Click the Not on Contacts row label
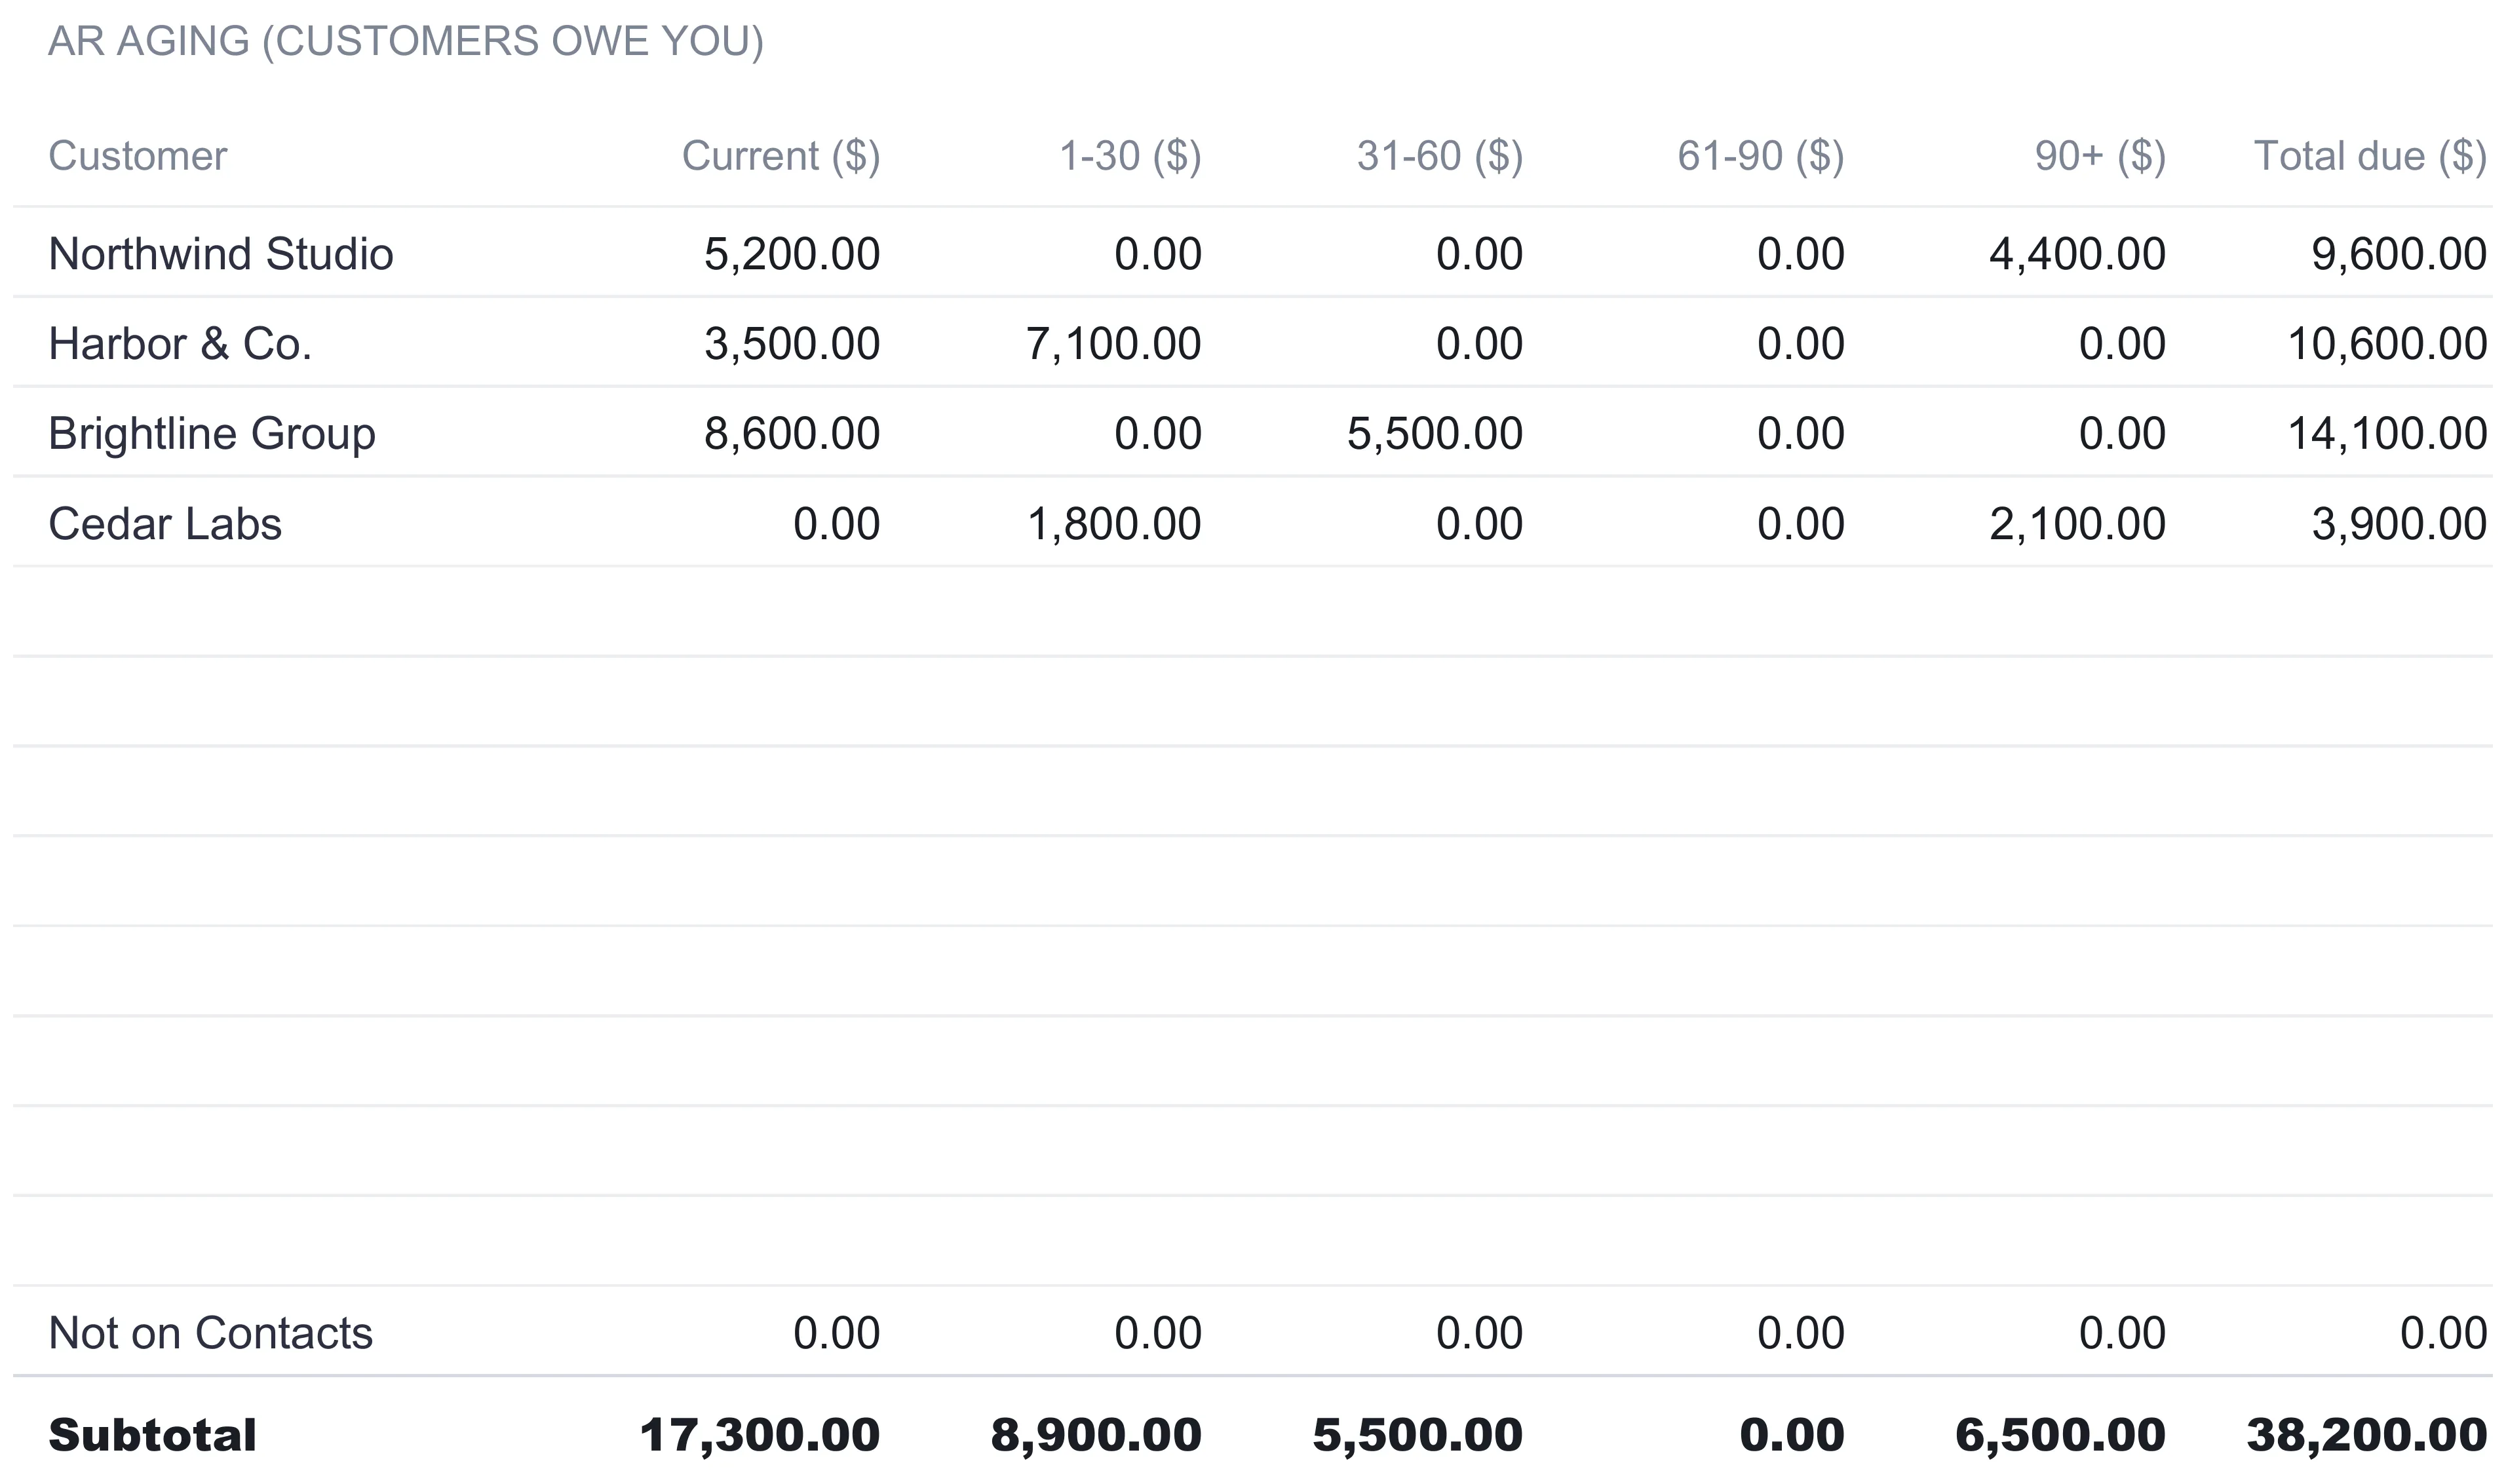The image size is (2506, 1484). click(210, 1333)
